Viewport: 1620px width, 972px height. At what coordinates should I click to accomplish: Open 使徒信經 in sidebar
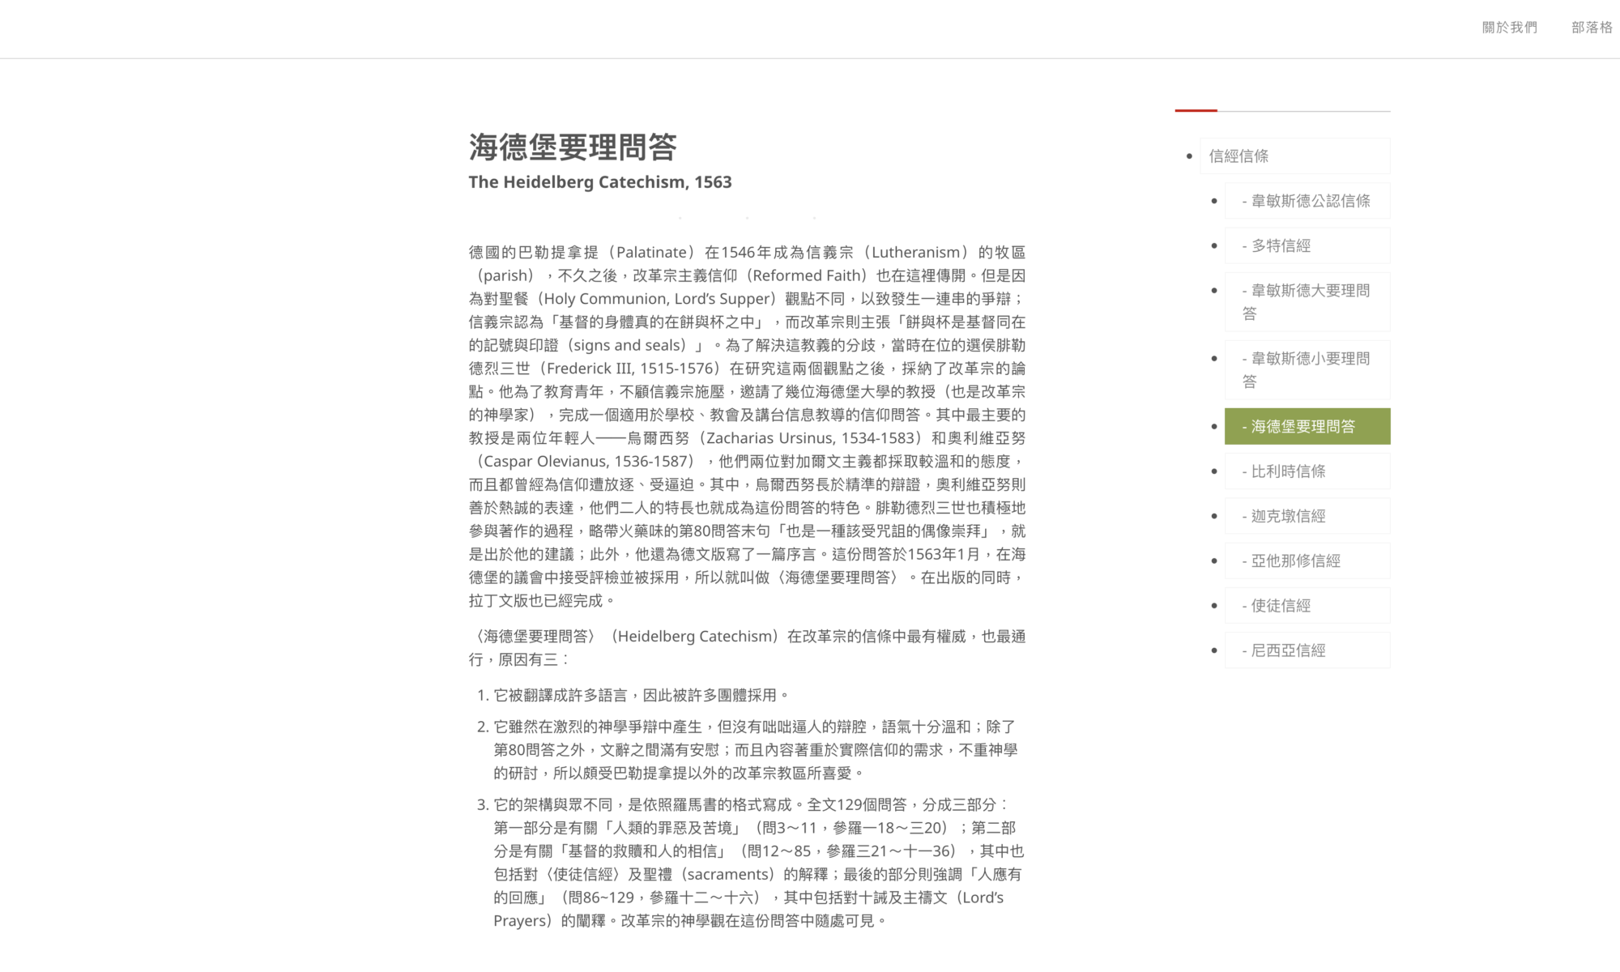tap(1307, 605)
